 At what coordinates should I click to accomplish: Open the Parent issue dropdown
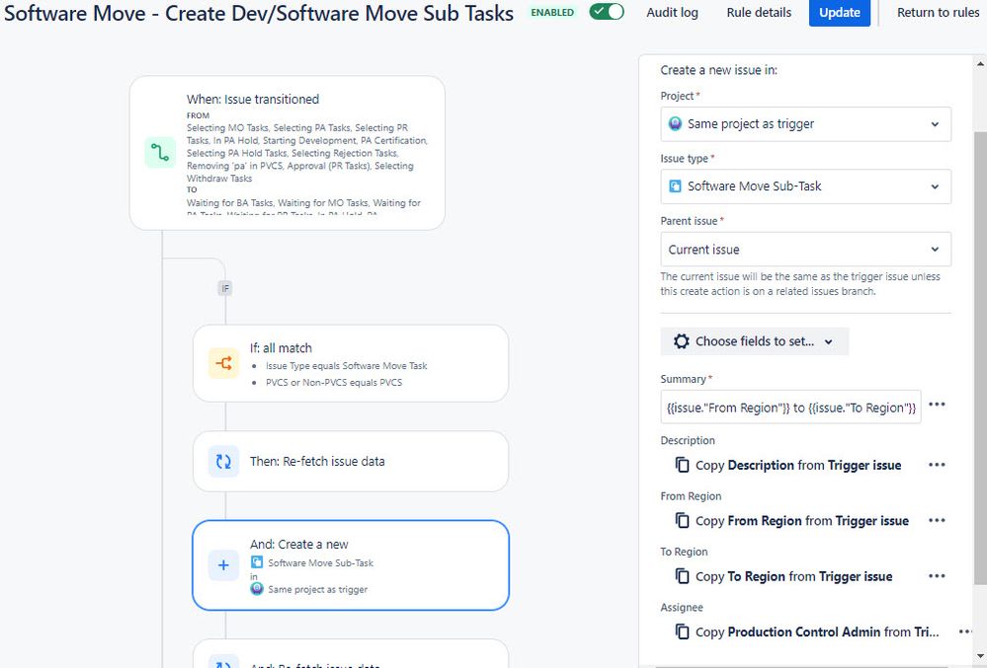(806, 250)
